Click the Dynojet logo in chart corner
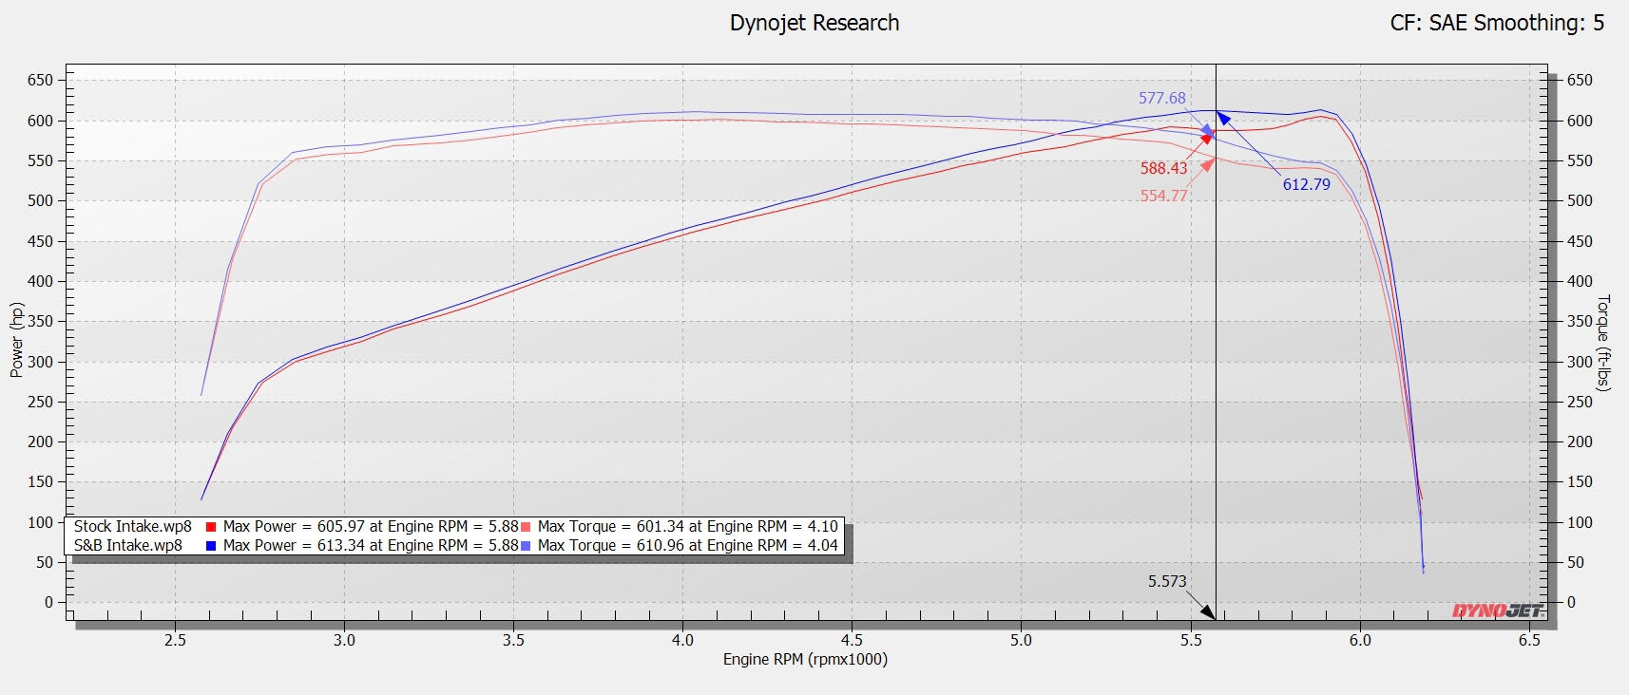Screen dimensions: 1629x695 (x=1497, y=610)
